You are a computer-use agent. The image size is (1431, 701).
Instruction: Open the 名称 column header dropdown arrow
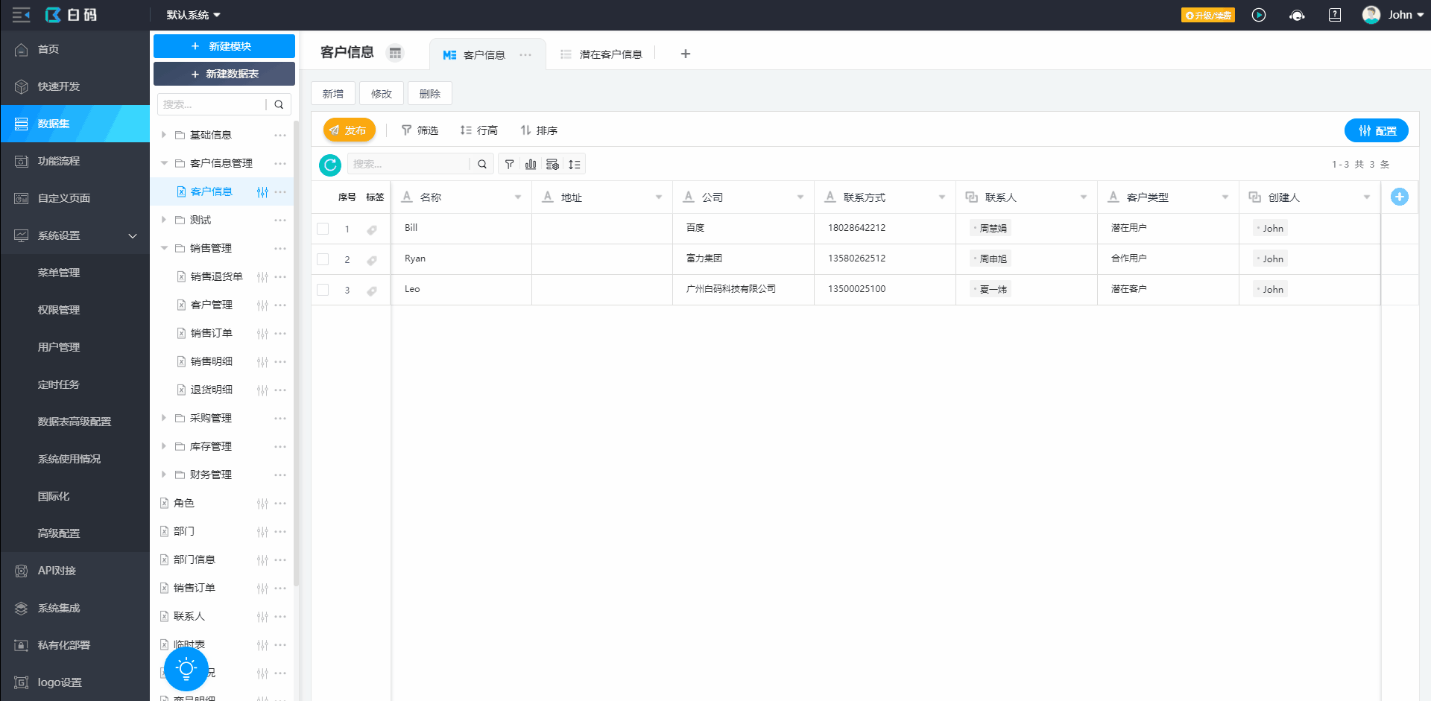tap(517, 197)
